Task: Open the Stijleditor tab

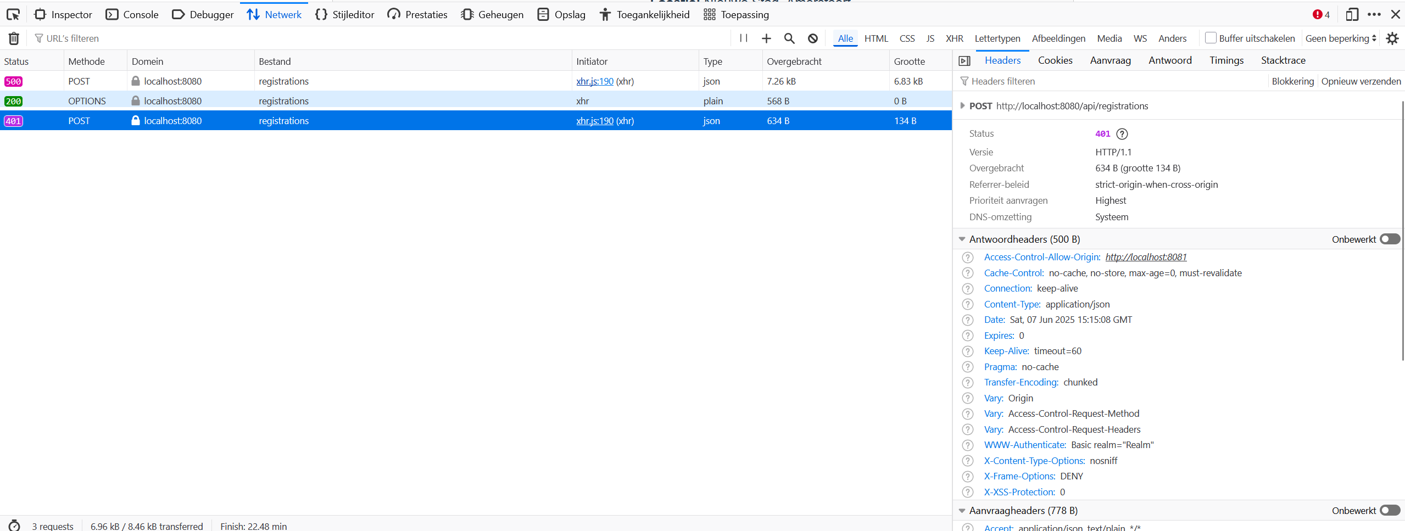Action: 345,15
